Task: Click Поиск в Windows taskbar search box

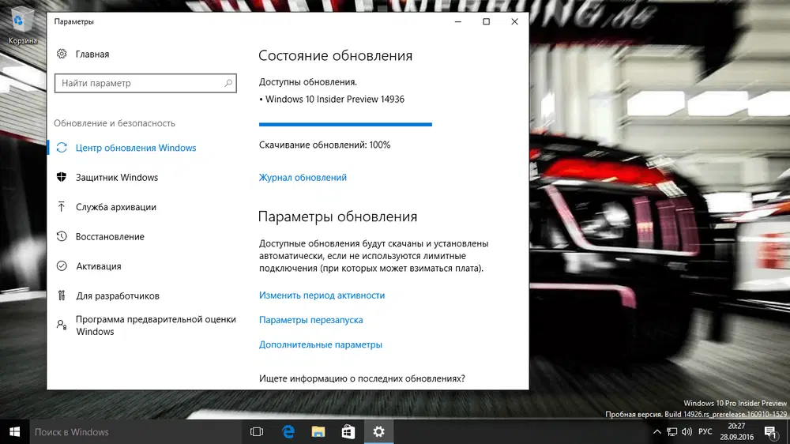Action: 135,432
